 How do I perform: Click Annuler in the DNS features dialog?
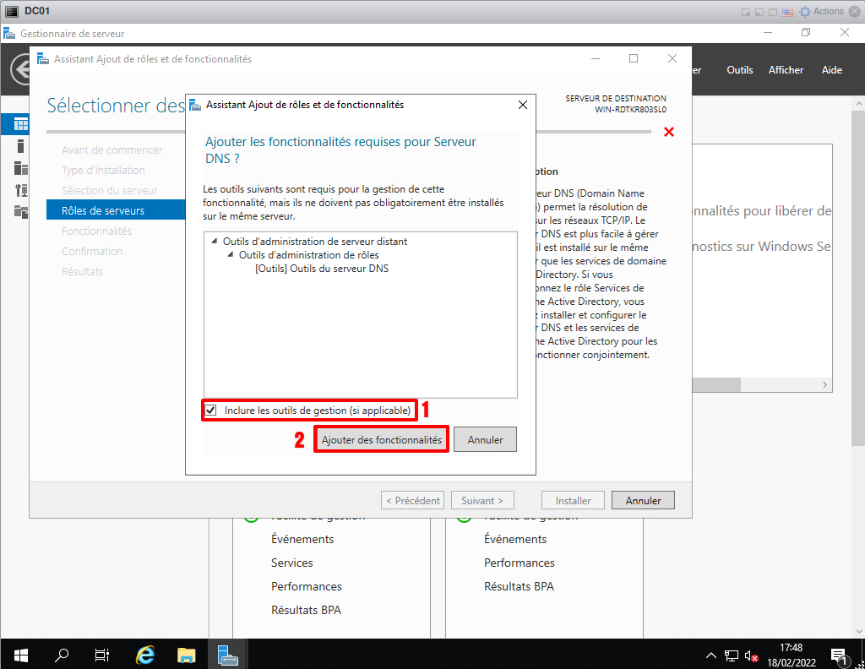(x=485, y=440)
